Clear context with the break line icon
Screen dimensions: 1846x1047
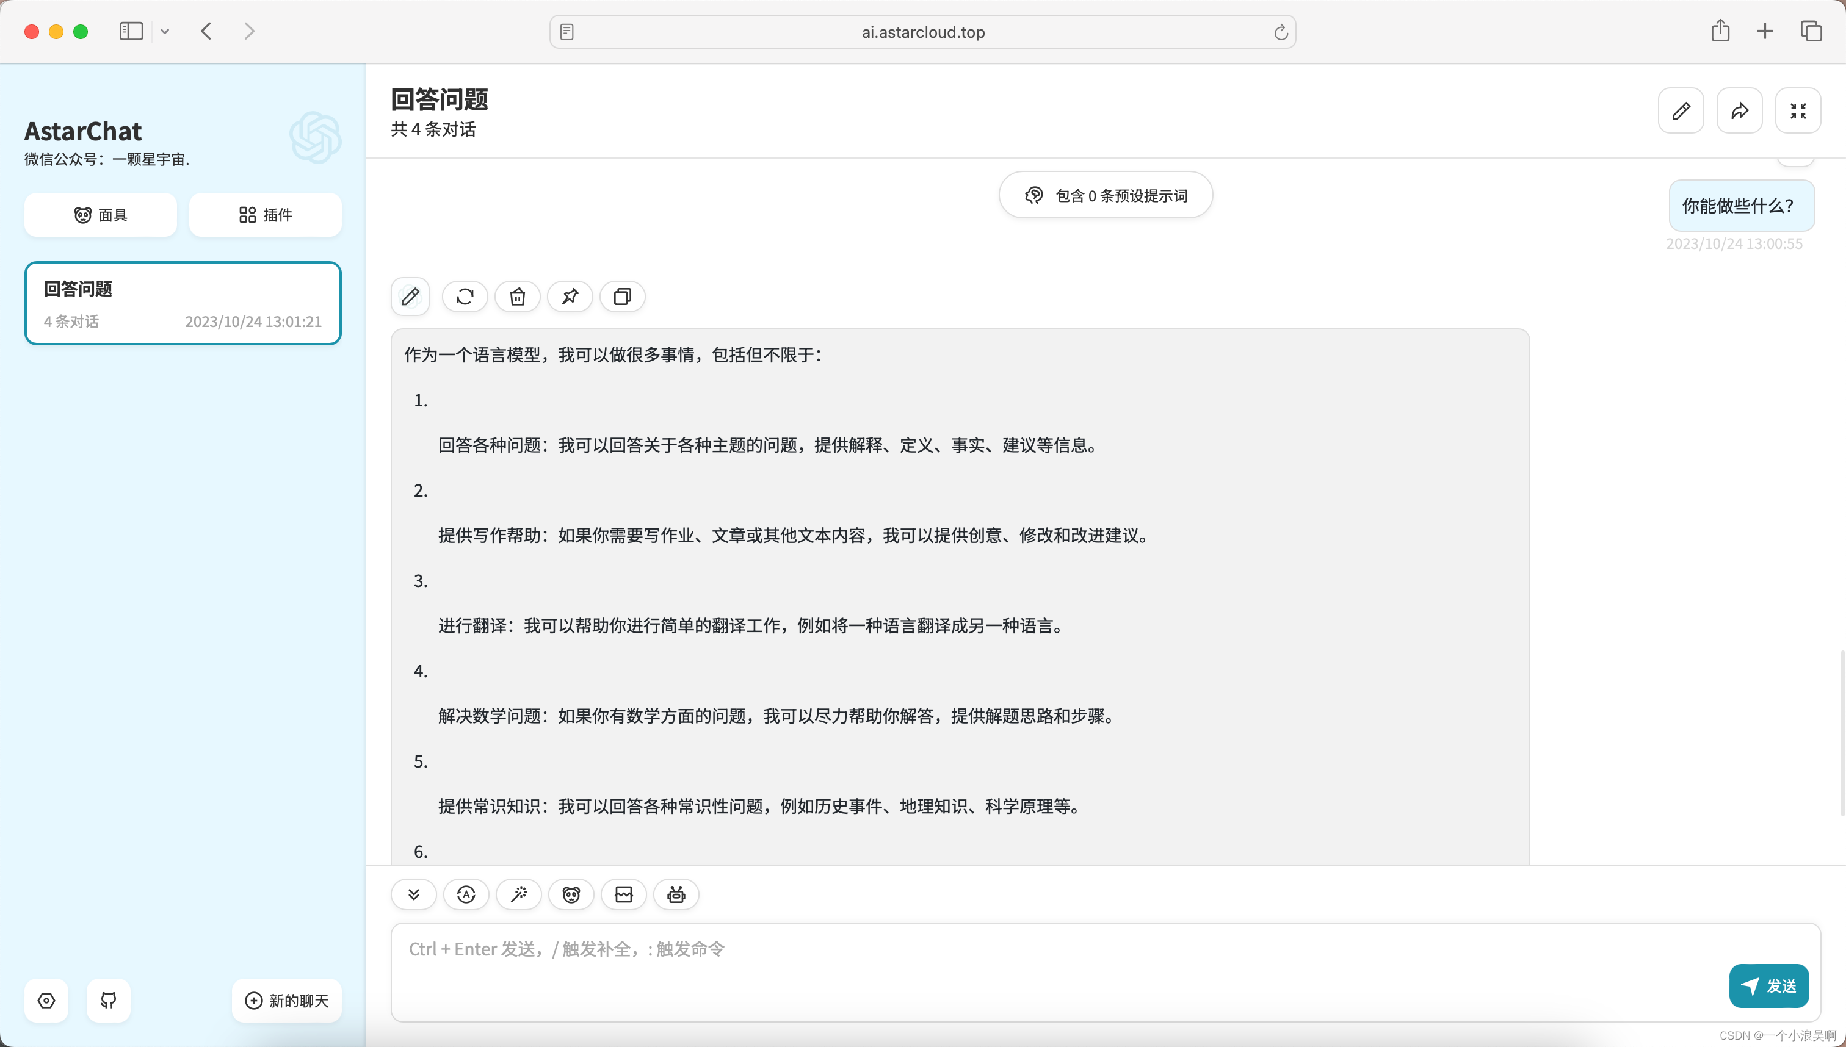(624, 894)
